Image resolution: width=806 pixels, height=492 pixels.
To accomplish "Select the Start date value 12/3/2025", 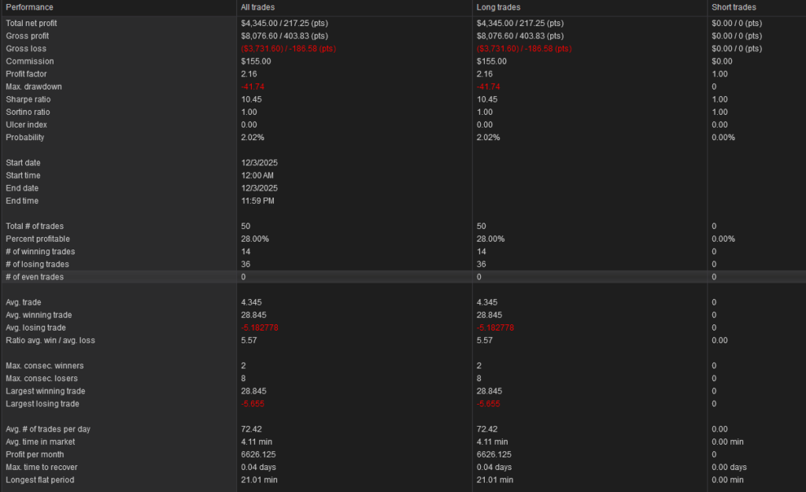I will pyautogui.click(x=259, y=163).
